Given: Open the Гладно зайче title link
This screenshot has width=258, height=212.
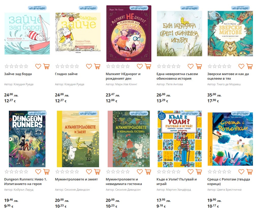Looking at the screenshot, I should coord(66,74).
